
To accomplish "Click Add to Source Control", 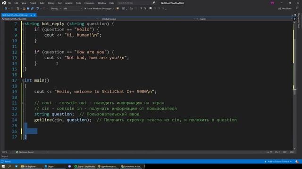I will [x=278, y=161].
